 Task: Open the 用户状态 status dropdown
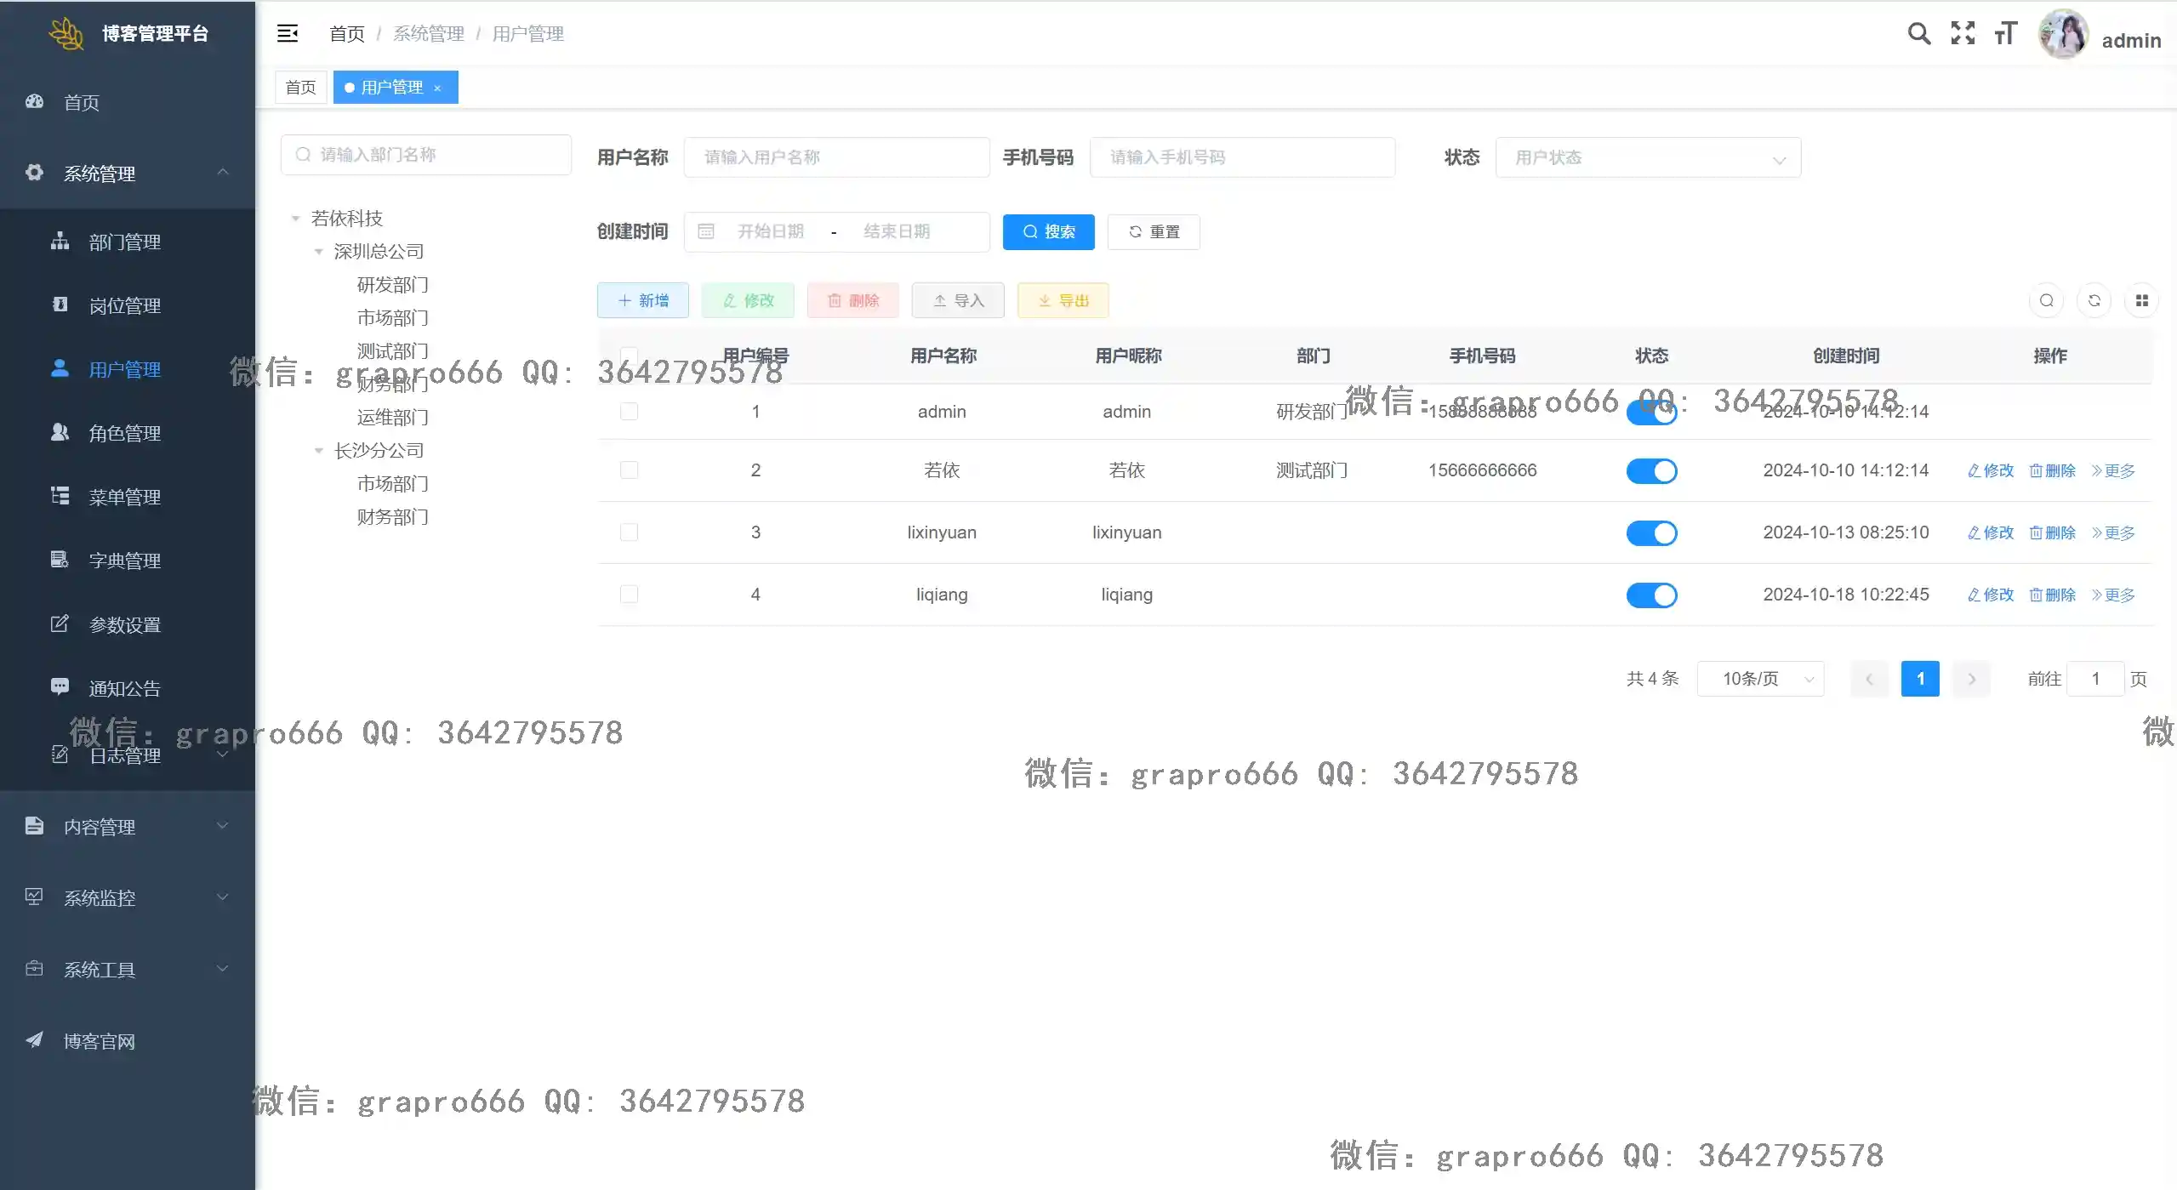1647,157
